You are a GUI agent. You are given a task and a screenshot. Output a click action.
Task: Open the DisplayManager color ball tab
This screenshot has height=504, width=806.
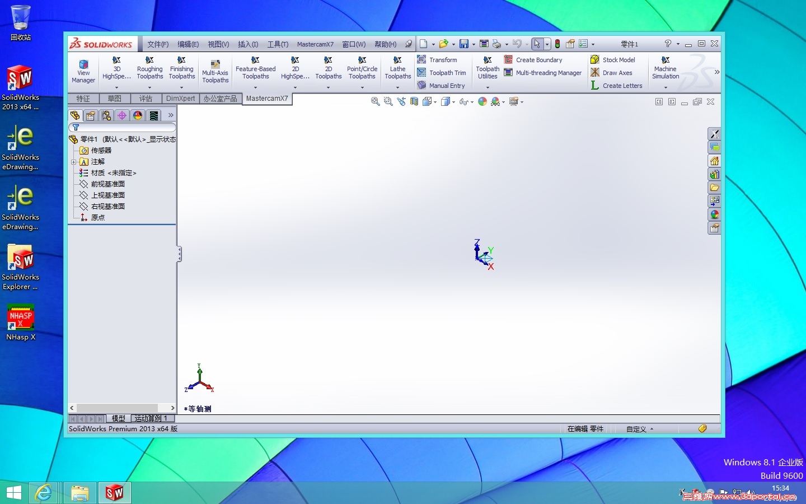(138, 115)
